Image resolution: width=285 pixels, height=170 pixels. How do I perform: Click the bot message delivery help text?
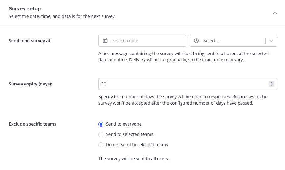(x=183, y=57)
